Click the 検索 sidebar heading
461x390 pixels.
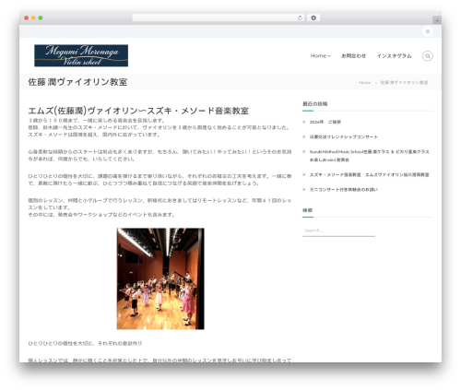(307, 210)
